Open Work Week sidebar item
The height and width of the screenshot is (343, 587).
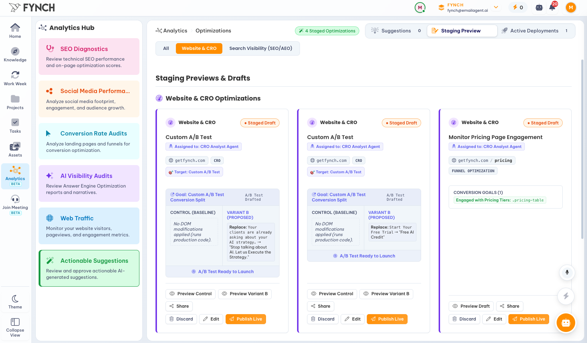coord(15,78)
